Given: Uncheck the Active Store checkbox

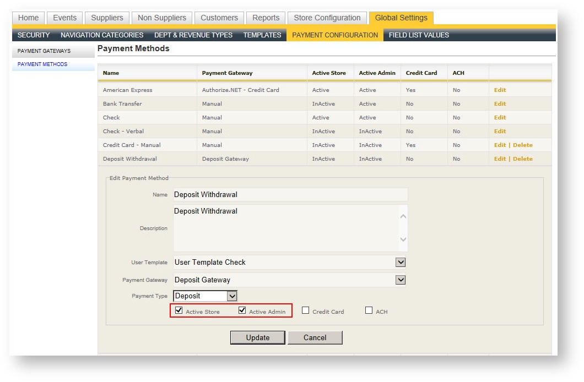Looking at the screenshot, I should [x=179, y=310].
